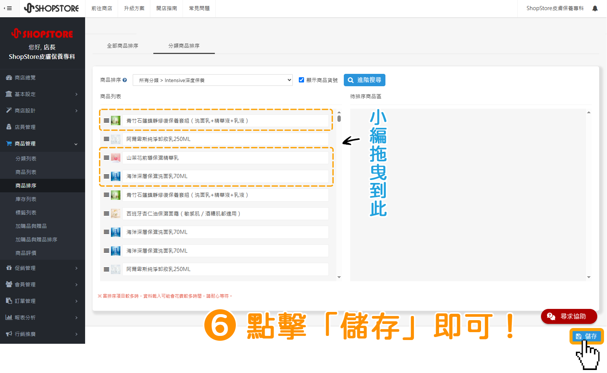Click the 店員管理 staff icon
Image resolution: width=607 pixels, height=373 pixels.
tap(9, 127)
